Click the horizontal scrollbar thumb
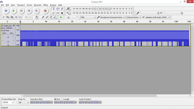The image size is (194, 109). 90,96
